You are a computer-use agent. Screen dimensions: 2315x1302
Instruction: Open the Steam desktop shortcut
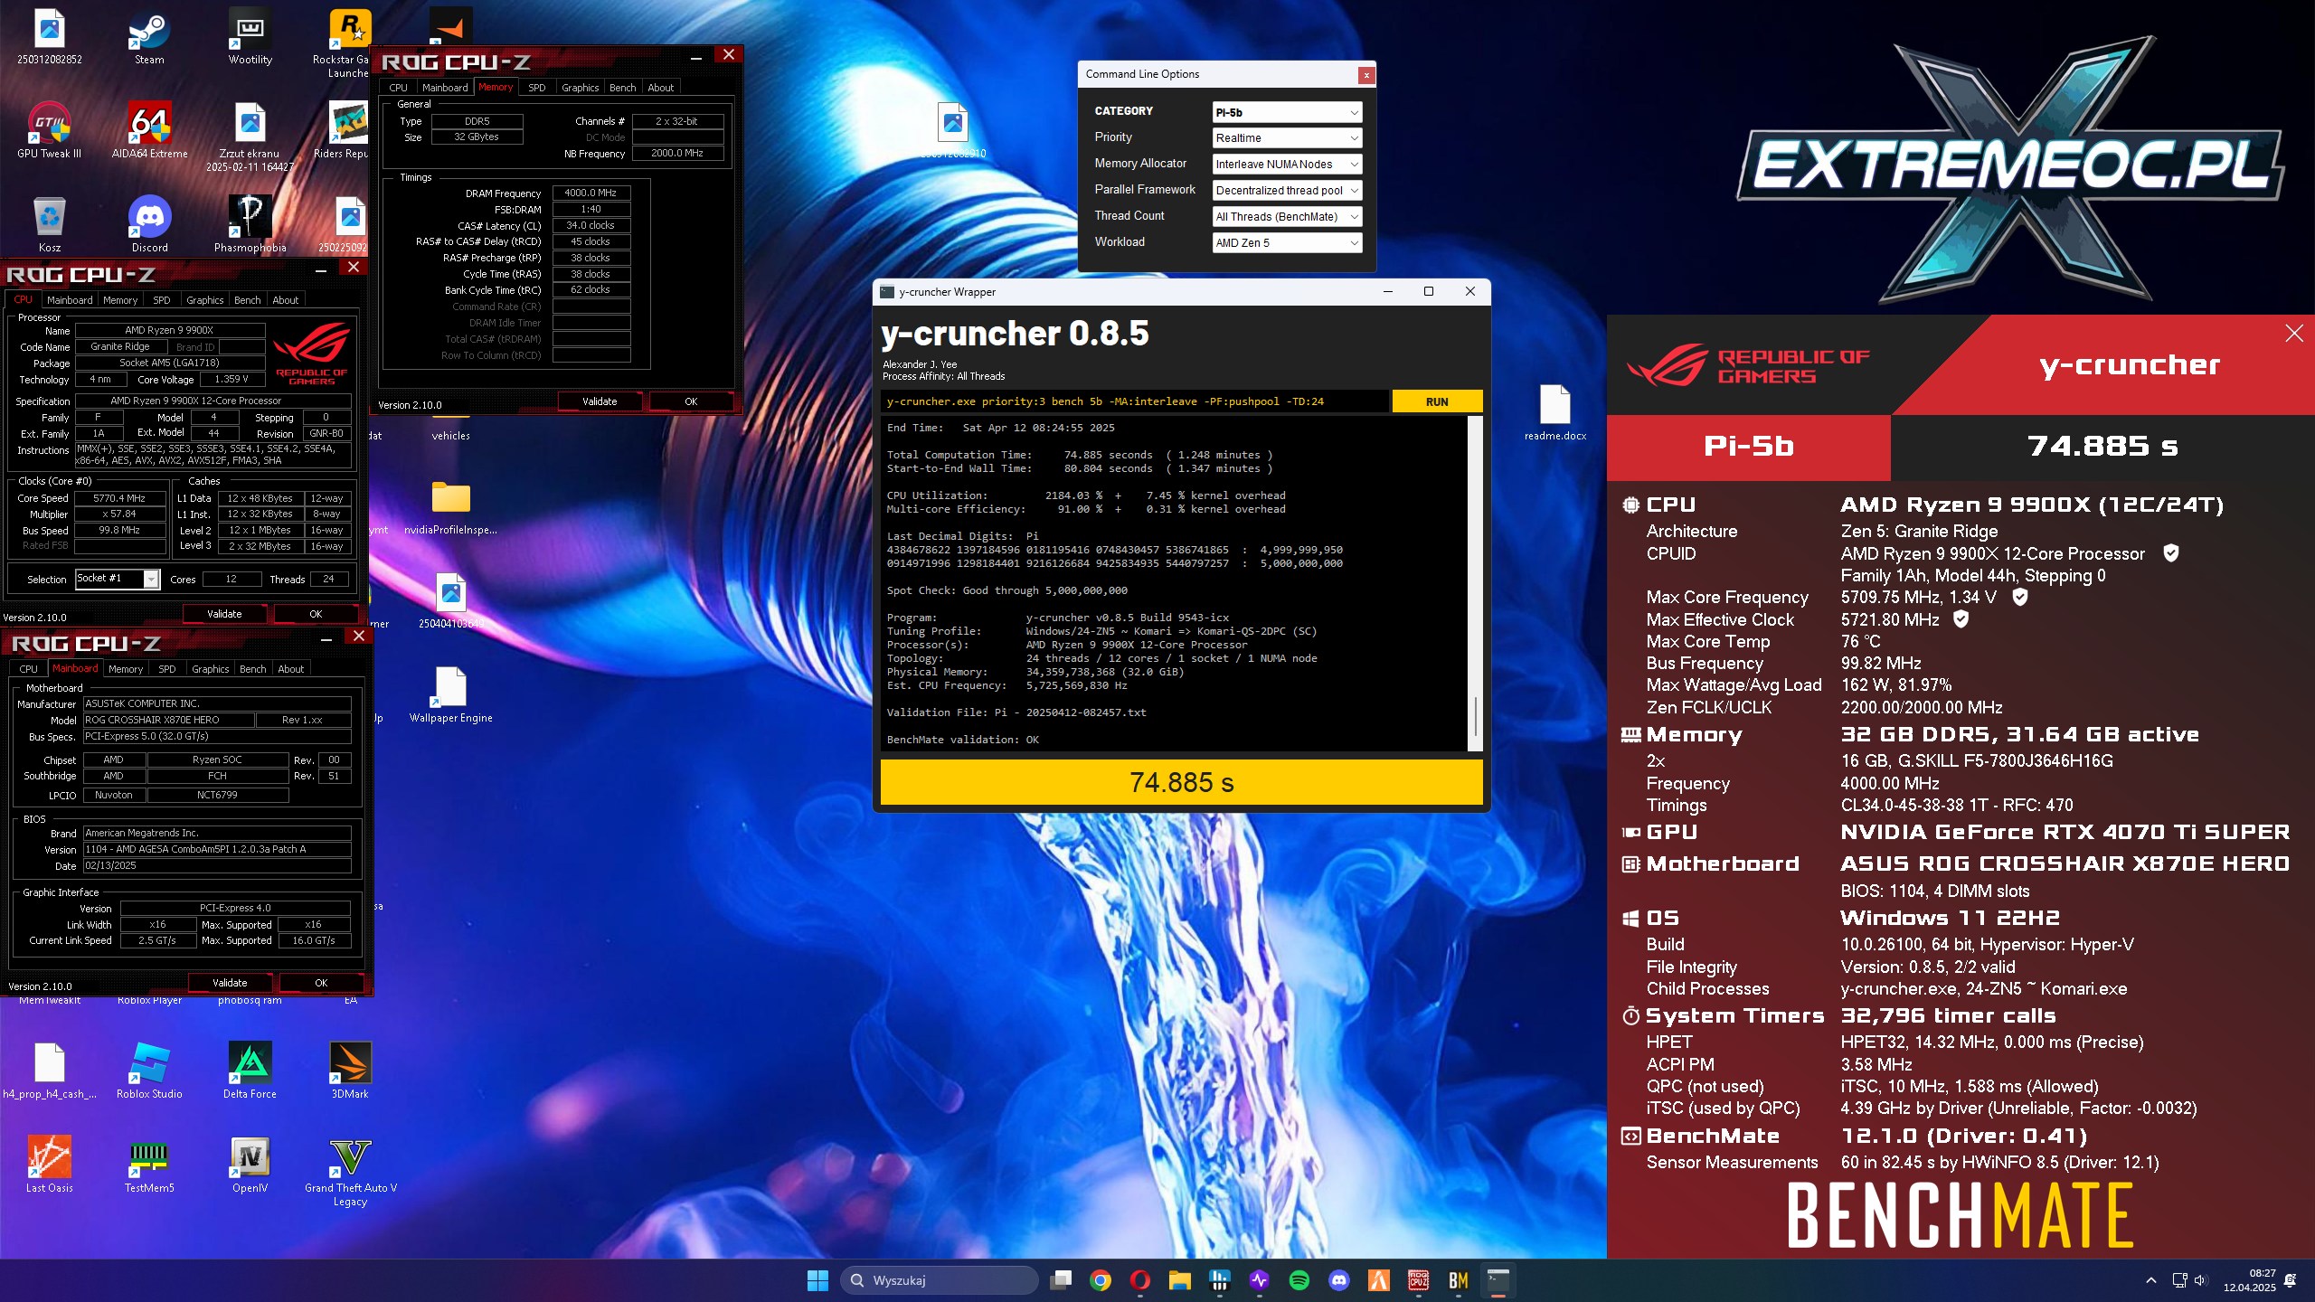click(x=149, y=37)
